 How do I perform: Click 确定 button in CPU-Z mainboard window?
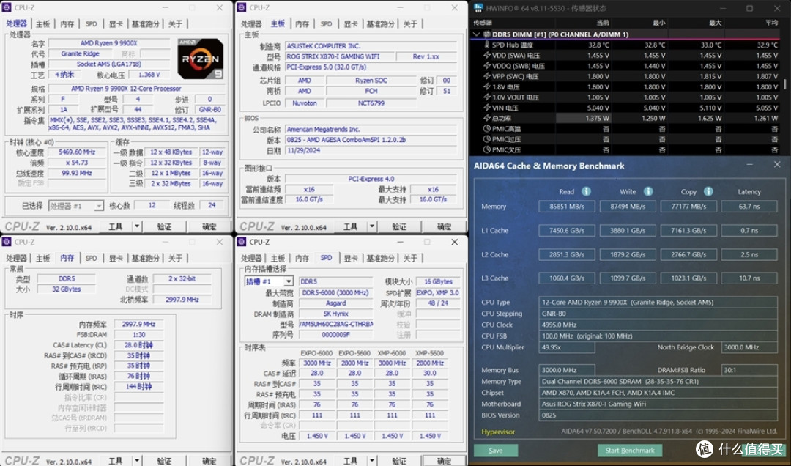(445, 226)
